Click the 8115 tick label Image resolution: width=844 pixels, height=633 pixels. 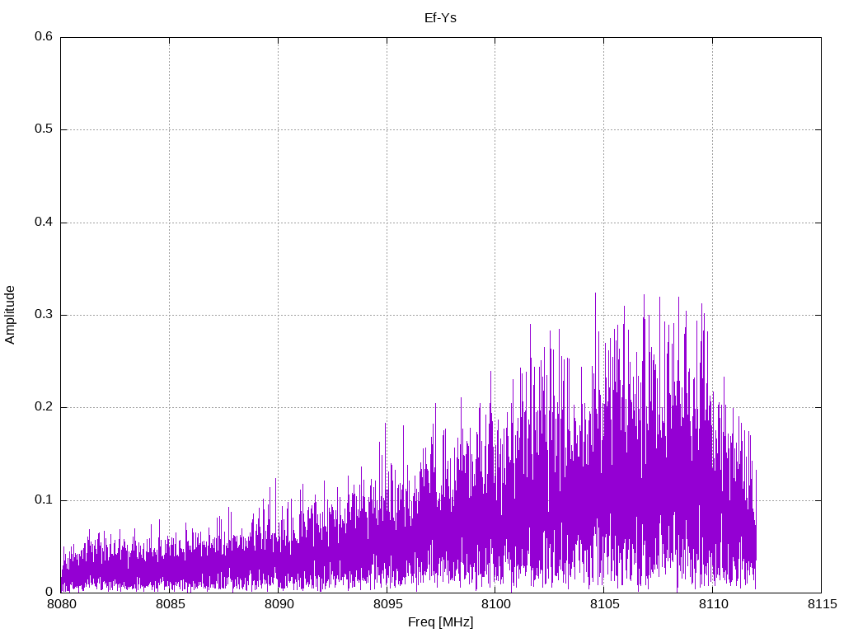pos(822,604)
